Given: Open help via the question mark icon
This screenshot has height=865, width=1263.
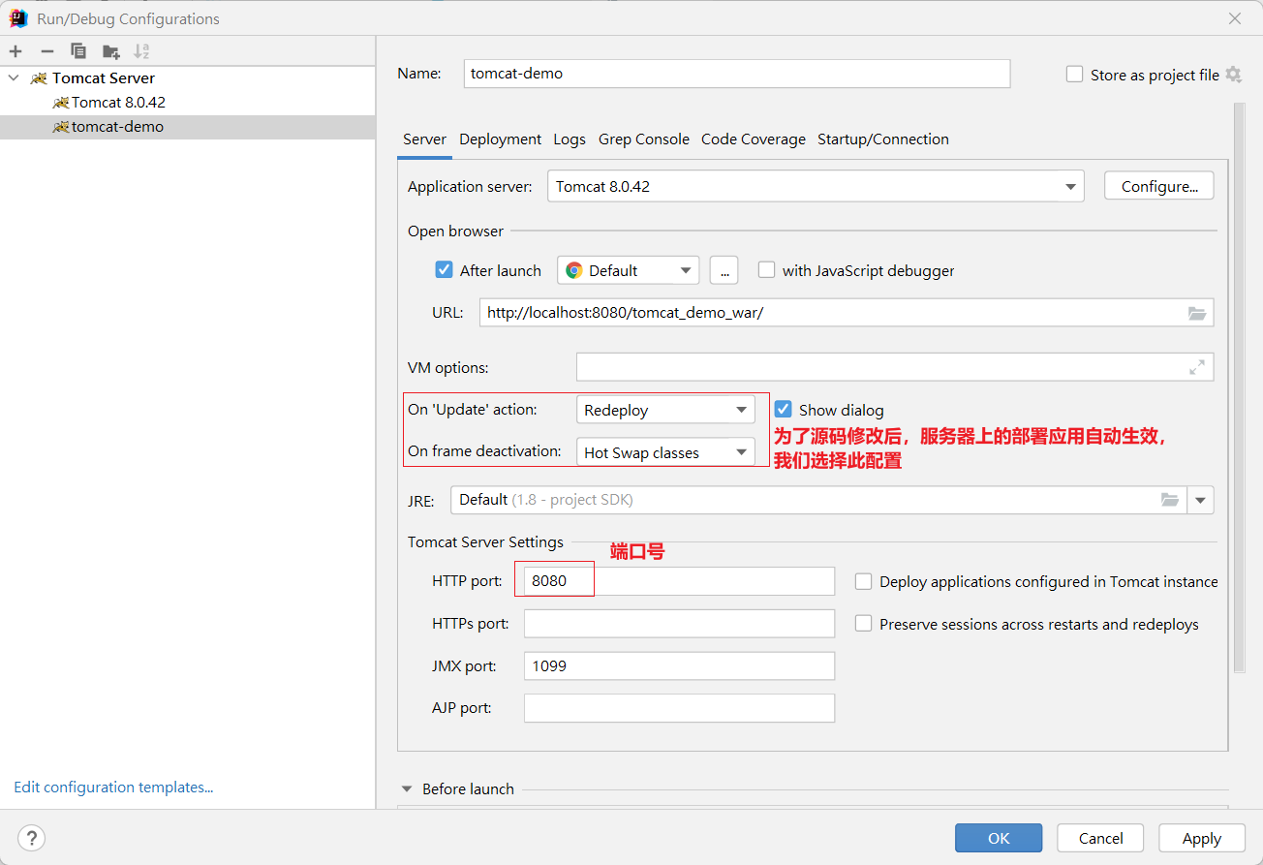Looking at the screenshot, I should [31, 838].
